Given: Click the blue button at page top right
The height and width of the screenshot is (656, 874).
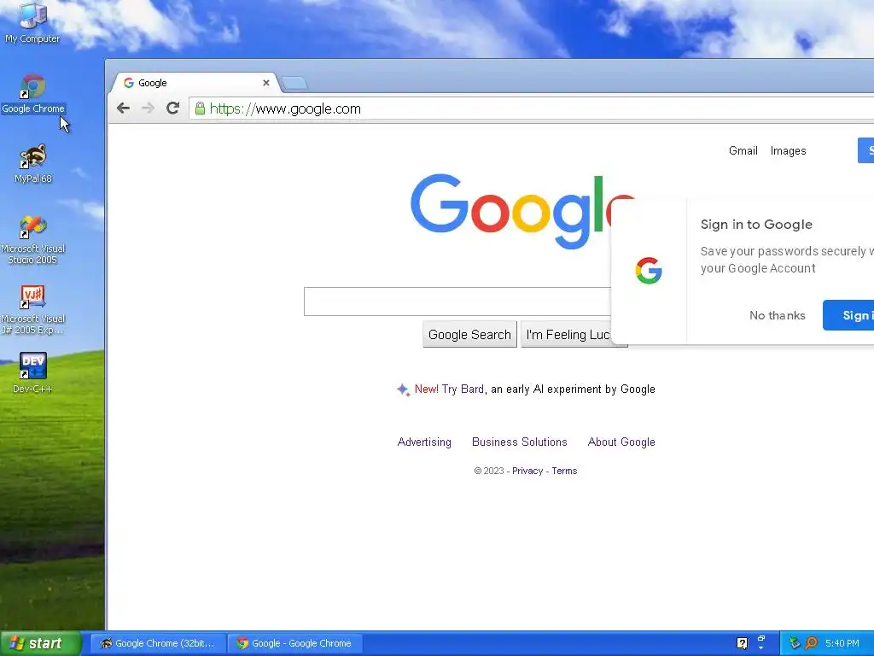Looking at the screenshot, I should click(865, 150).
